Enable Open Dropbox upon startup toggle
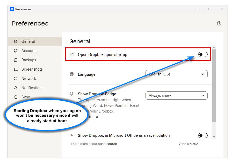The image size is (233, 163). (x=203, y=54)
